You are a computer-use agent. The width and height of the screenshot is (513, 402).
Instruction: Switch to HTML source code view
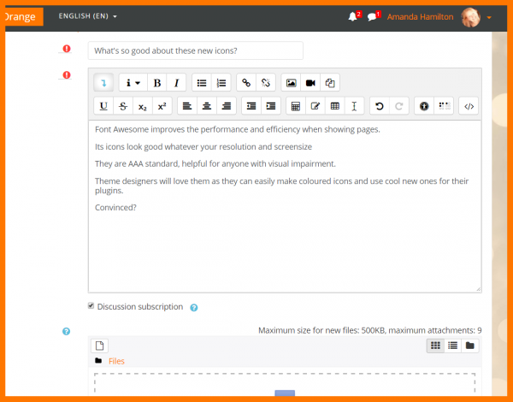[x=468, y=106]
